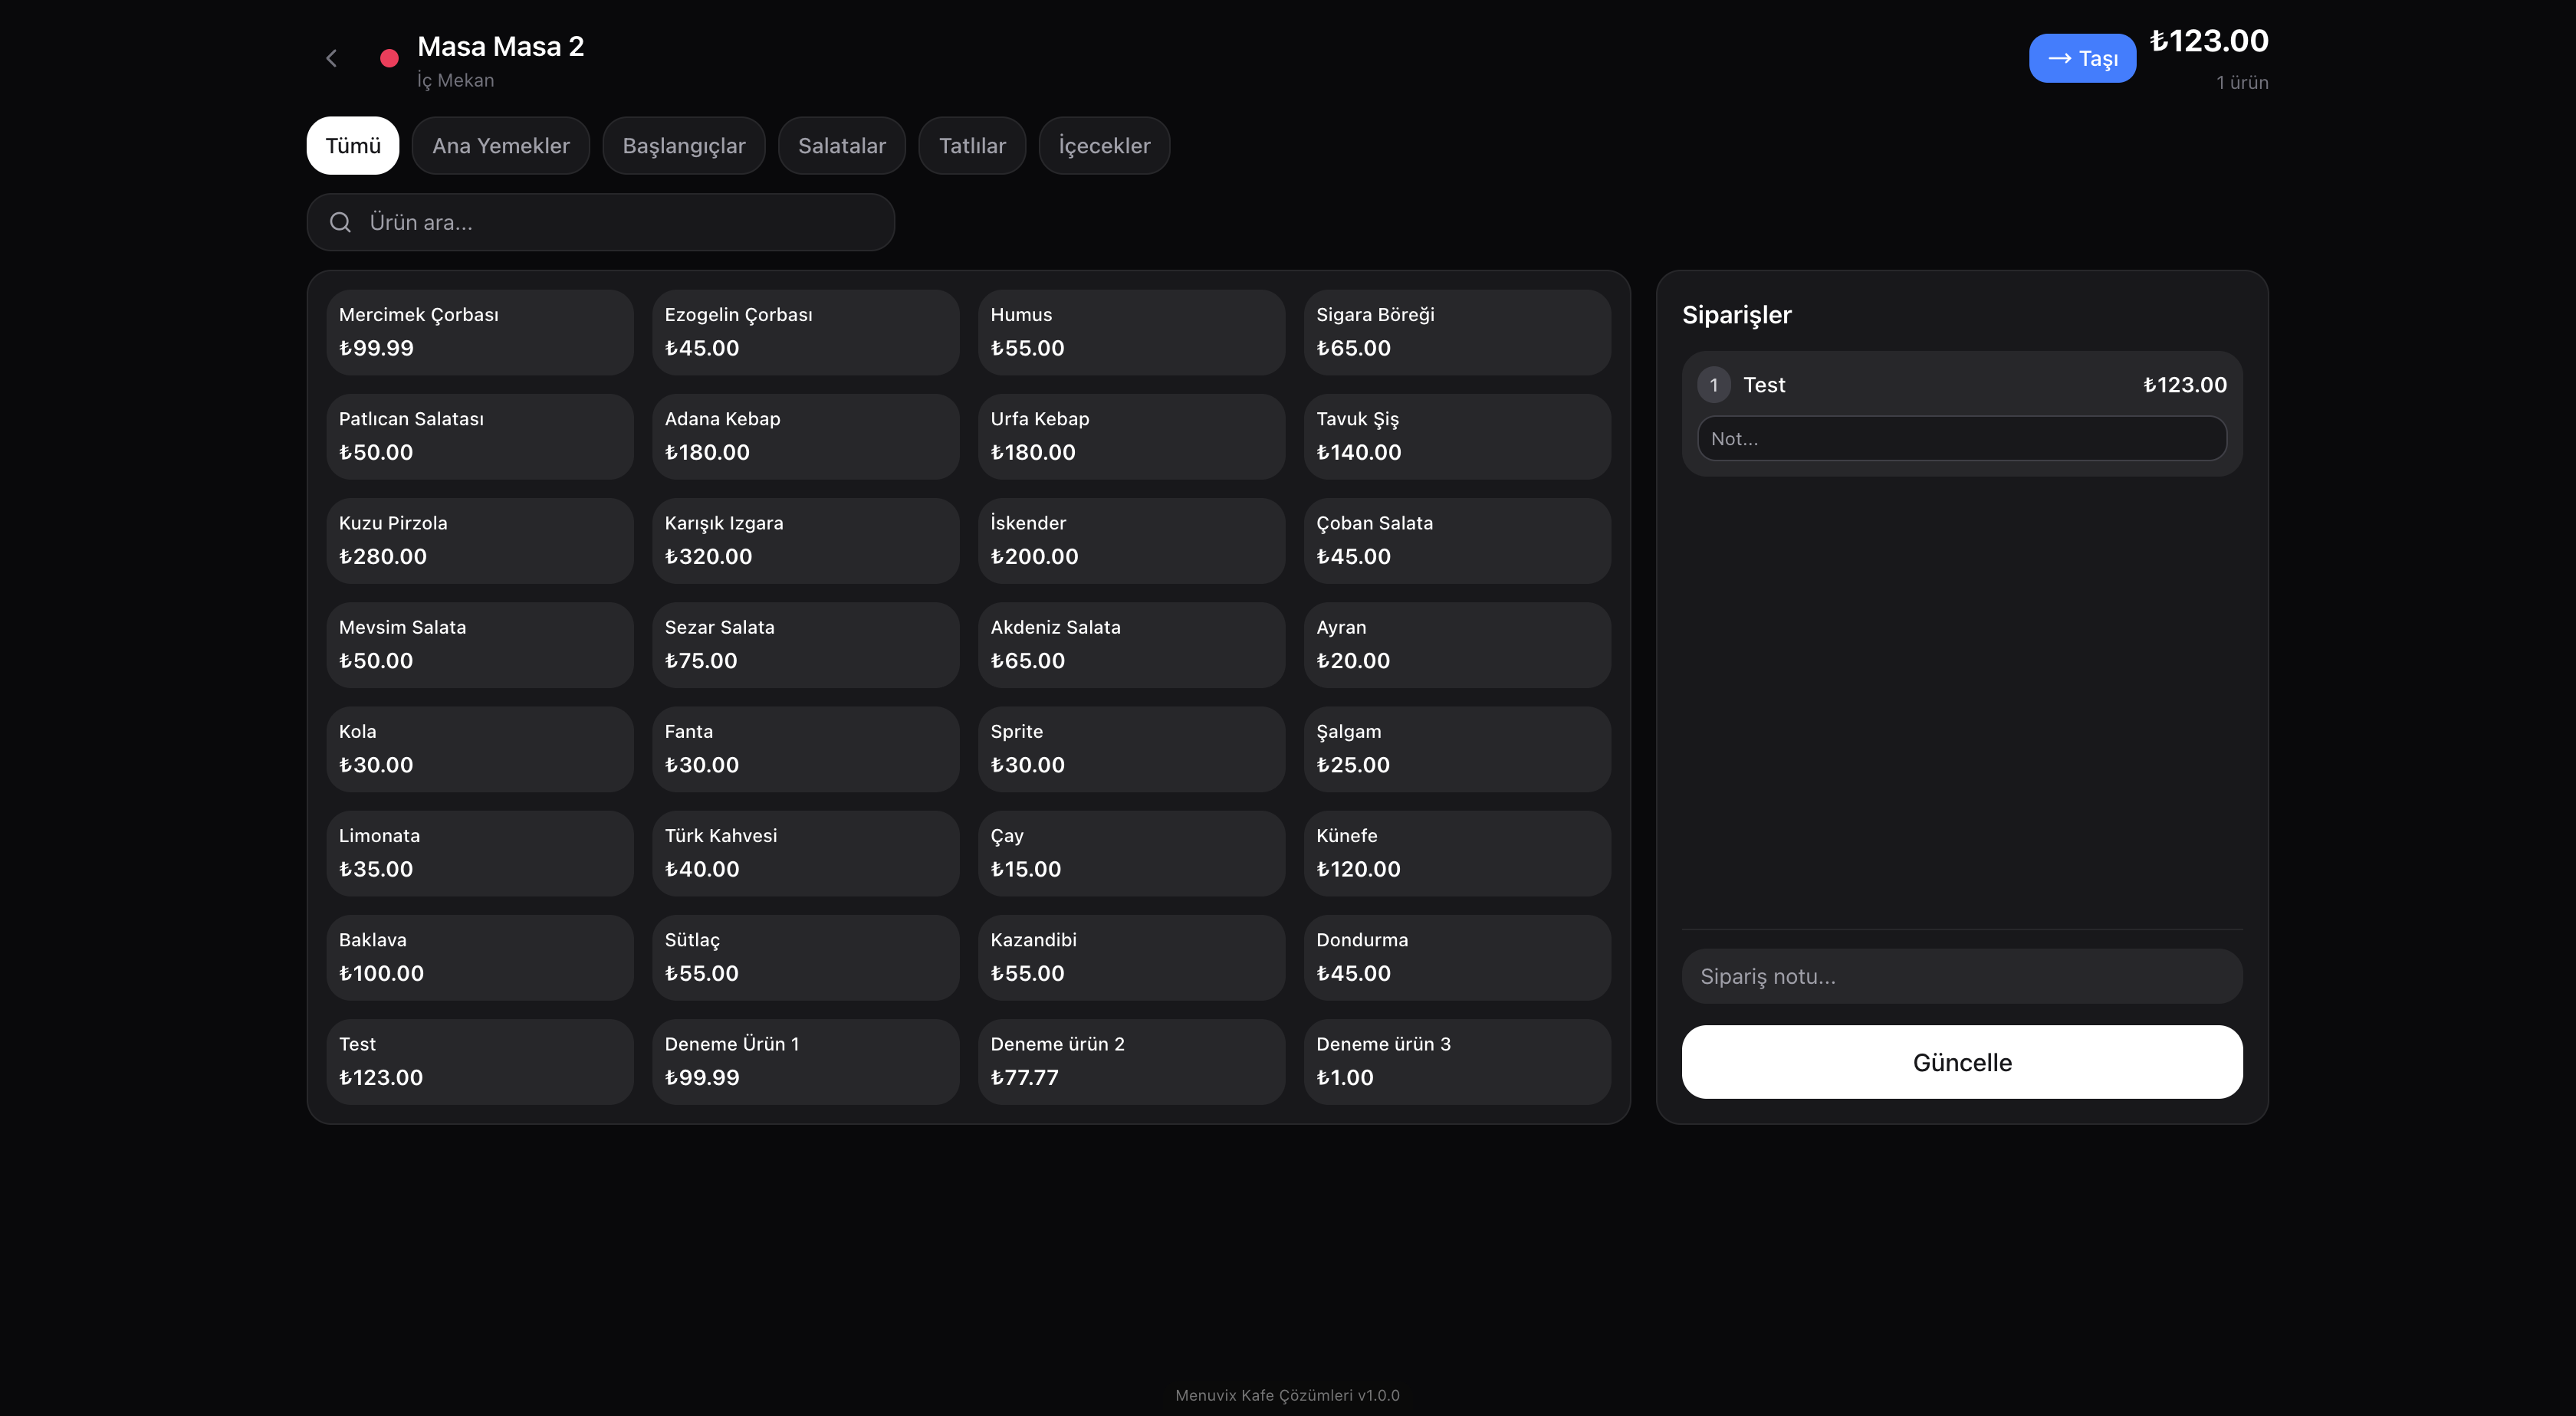Add Şalgam drink card

(1457, 749)
